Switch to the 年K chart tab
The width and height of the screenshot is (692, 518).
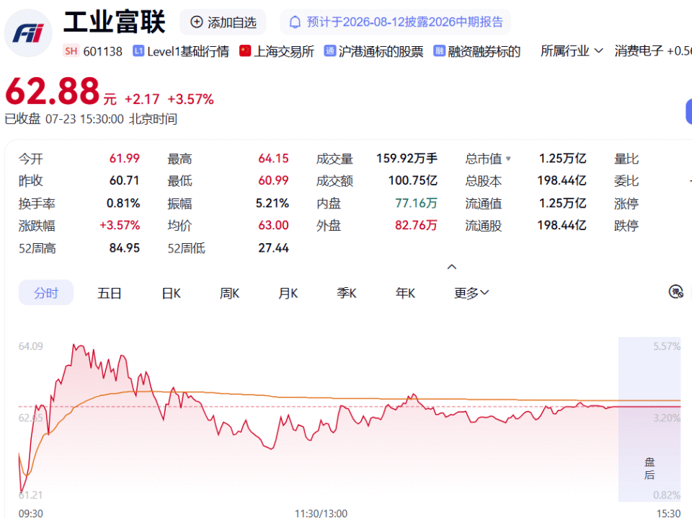405,293
